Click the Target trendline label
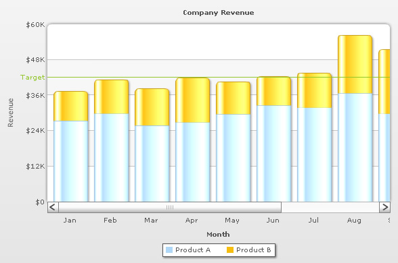The image size is (398, 263). (x=32, y=78)
